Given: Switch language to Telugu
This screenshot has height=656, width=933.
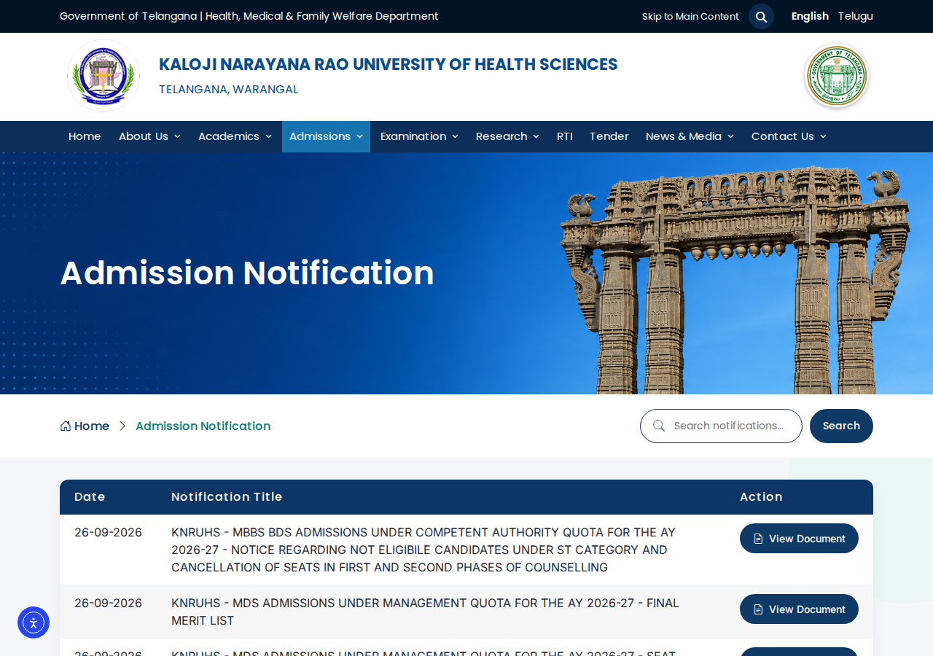Looking at the screenshot, I should [855, 16].
